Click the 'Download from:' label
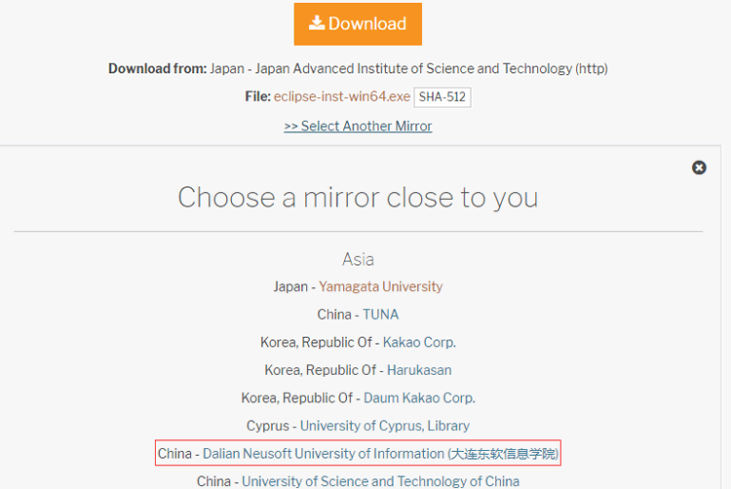The height and width of the screenshot is (489, 731). (157, 69)
